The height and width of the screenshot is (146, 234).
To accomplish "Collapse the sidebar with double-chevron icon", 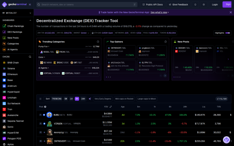I will click(x=30, y=4).
